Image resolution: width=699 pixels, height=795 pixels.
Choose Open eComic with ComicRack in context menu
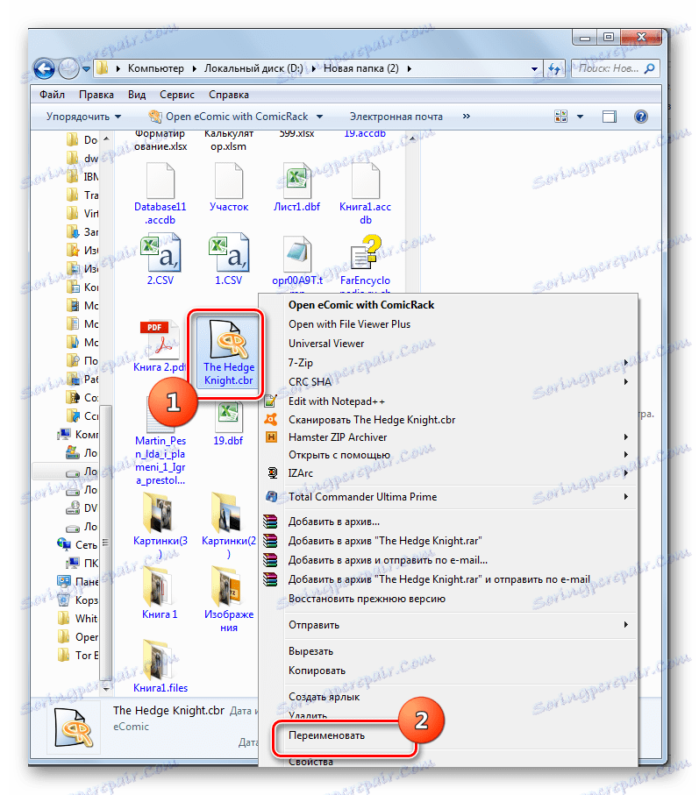[x=361, y=305]
